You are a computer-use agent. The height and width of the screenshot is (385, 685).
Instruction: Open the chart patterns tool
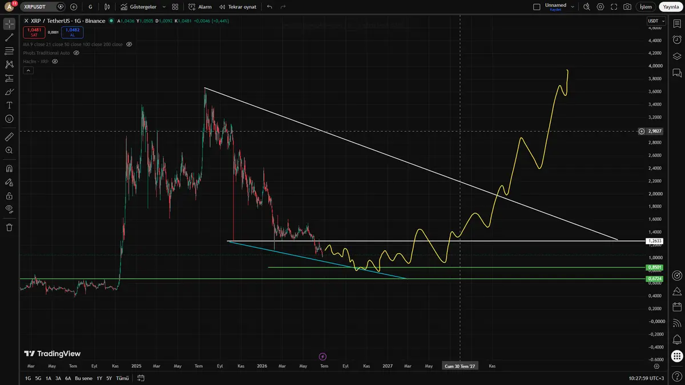[9, 64]
